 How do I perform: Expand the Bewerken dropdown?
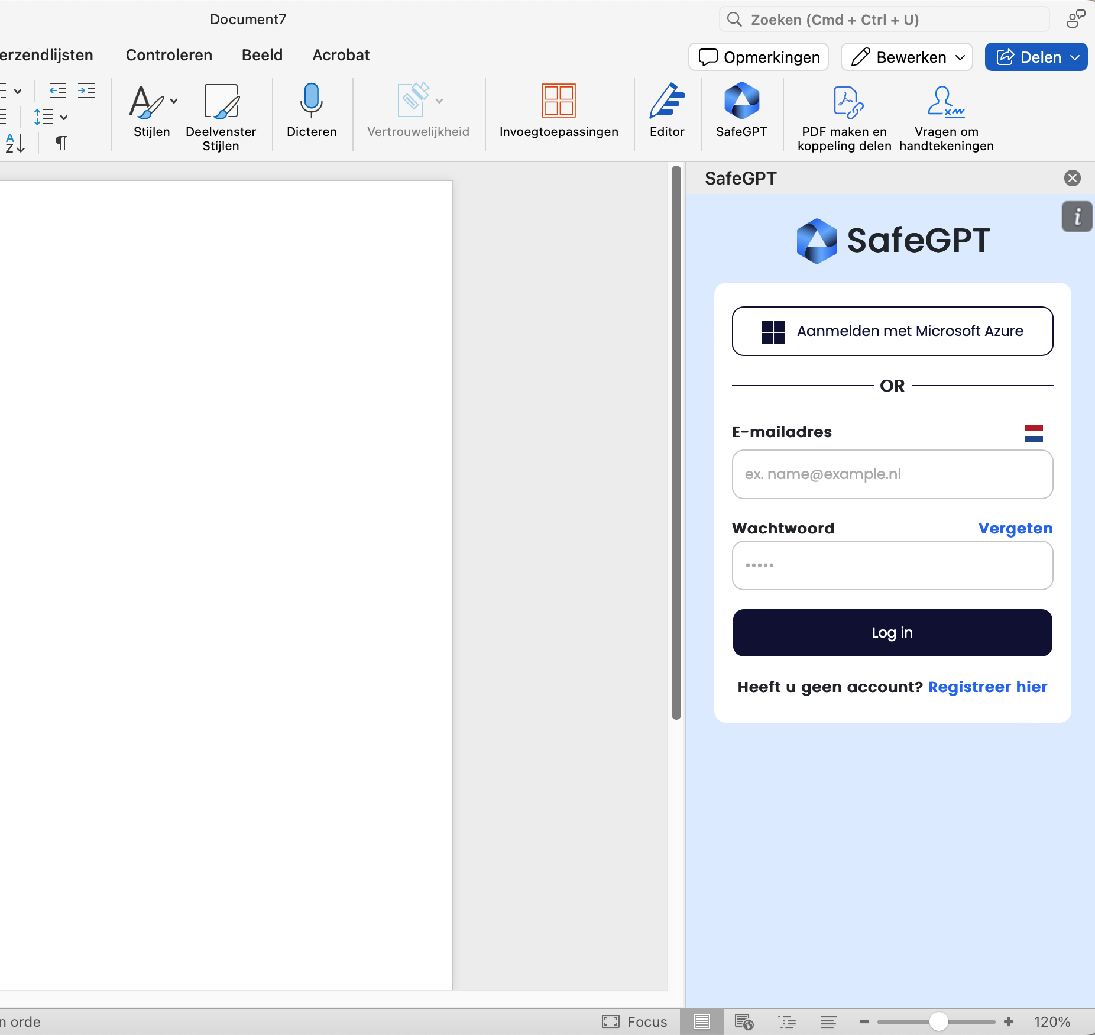(x=960, y=57)
